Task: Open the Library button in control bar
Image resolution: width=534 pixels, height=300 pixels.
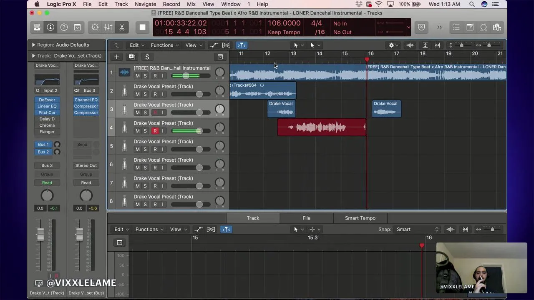Action: pos(37,27)
